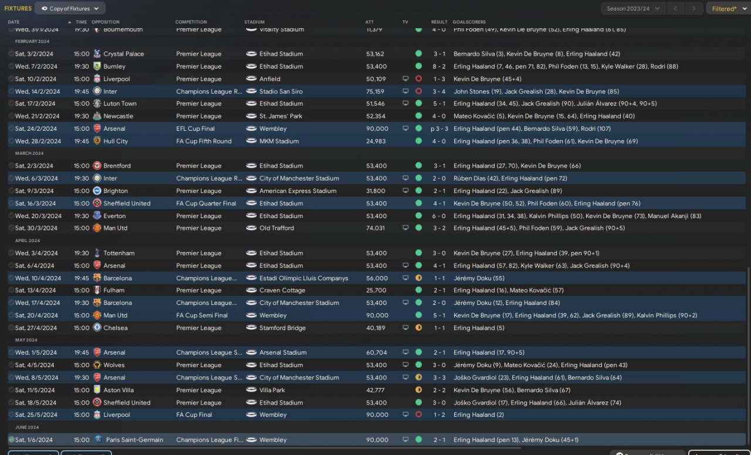Click the stadium icon beside Old Trafford
This screenshot has width=751, height=455.
[251, 228]
